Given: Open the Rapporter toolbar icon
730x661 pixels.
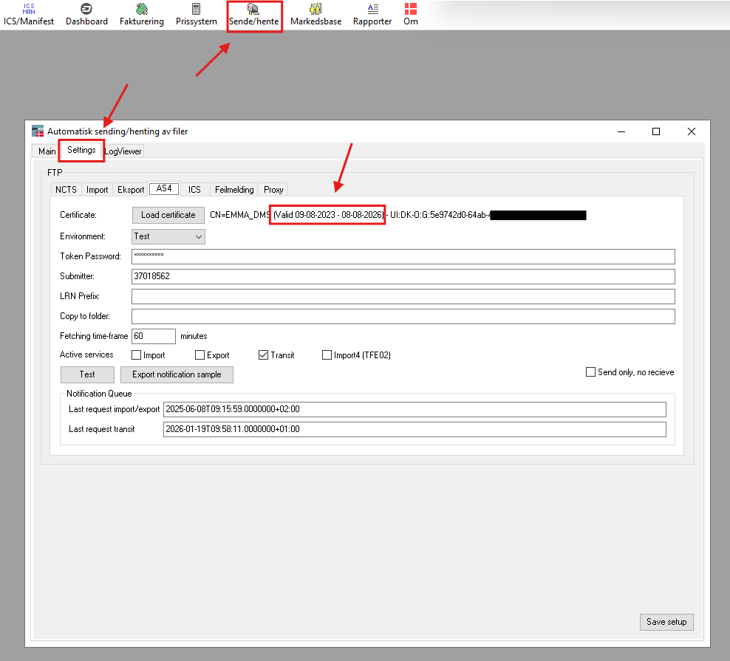Looking at the screenshot, I should (372, 14).
